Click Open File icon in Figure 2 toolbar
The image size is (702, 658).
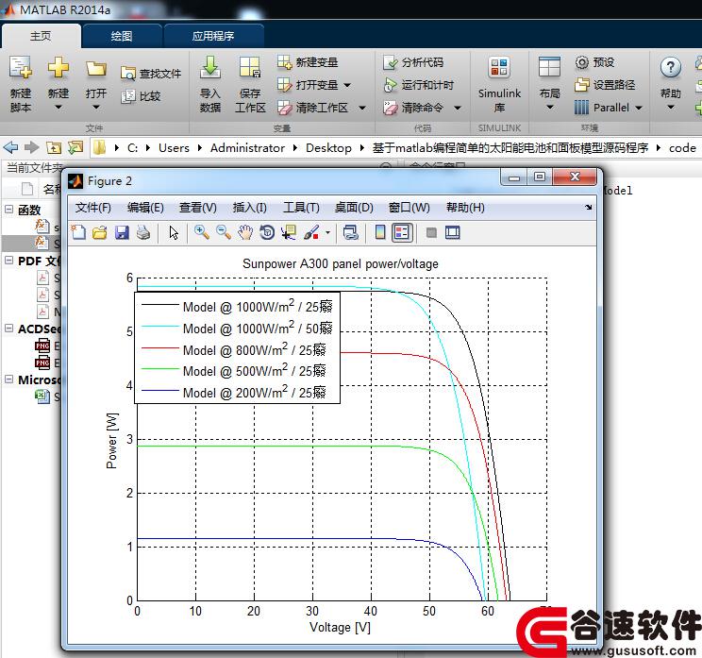tap(100, 232)
